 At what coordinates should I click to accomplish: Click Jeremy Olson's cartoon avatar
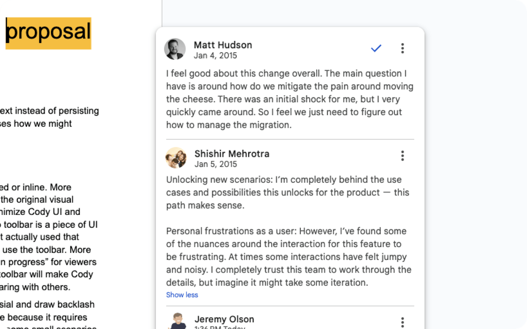point(178,321)
